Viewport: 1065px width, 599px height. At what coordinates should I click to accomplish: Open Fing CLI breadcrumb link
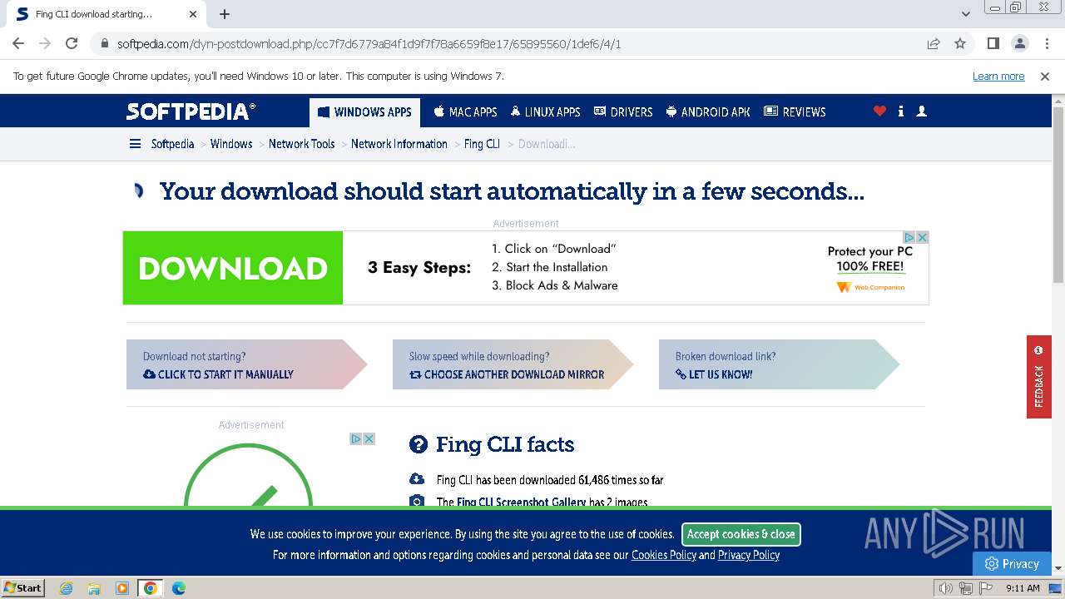click(482, 144)
